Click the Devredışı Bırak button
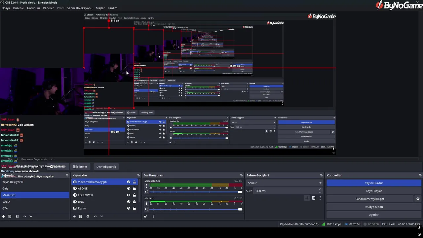This screenshot has height=238, width=423. [x=106, y=167]
